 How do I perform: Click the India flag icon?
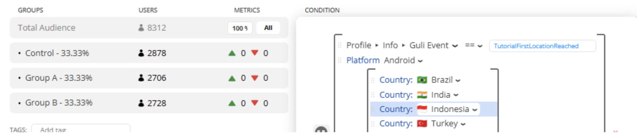(x=422, y=95)
